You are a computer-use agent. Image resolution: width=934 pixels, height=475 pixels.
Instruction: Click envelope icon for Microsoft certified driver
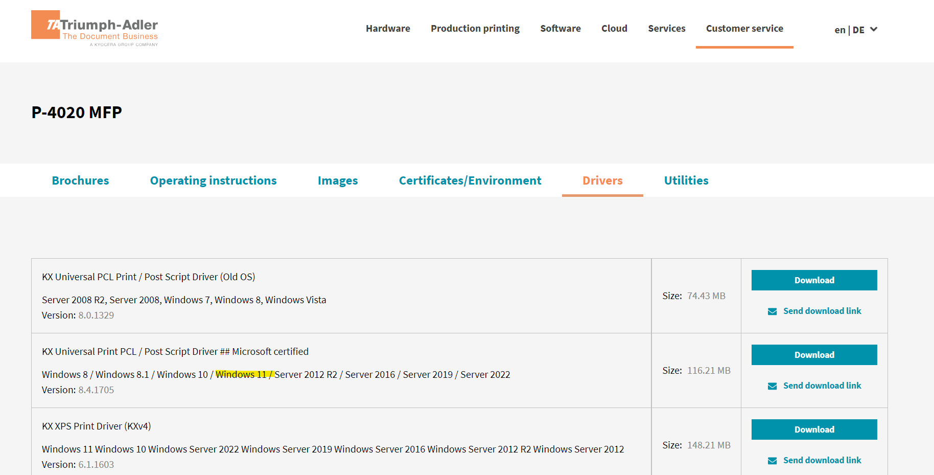click(772, 386)
